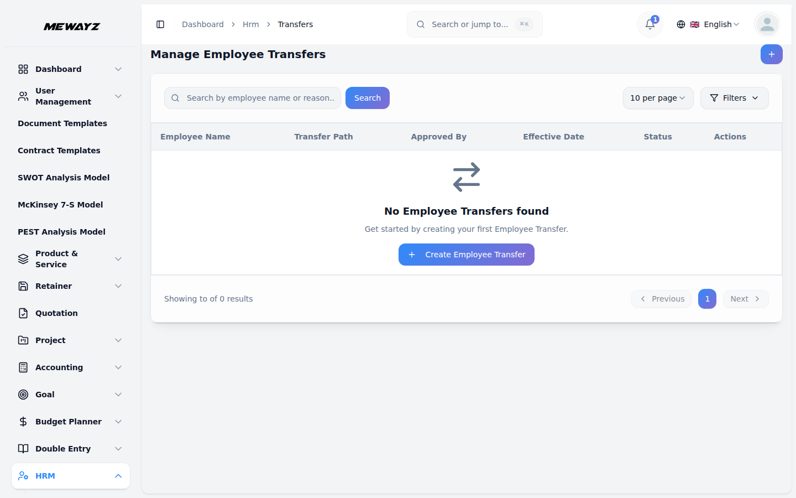
Task: Click the HRM people icon in sidebar
Action: click(23, 476)
